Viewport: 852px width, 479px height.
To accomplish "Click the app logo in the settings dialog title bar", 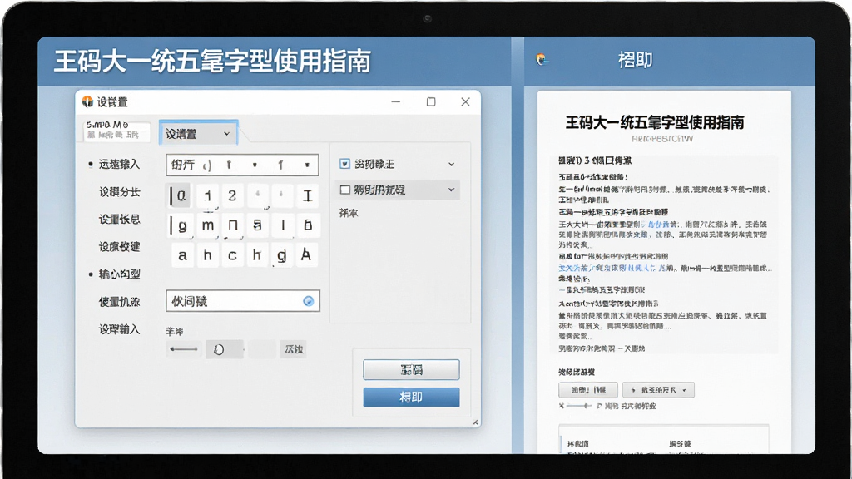I will click(87, 101).
